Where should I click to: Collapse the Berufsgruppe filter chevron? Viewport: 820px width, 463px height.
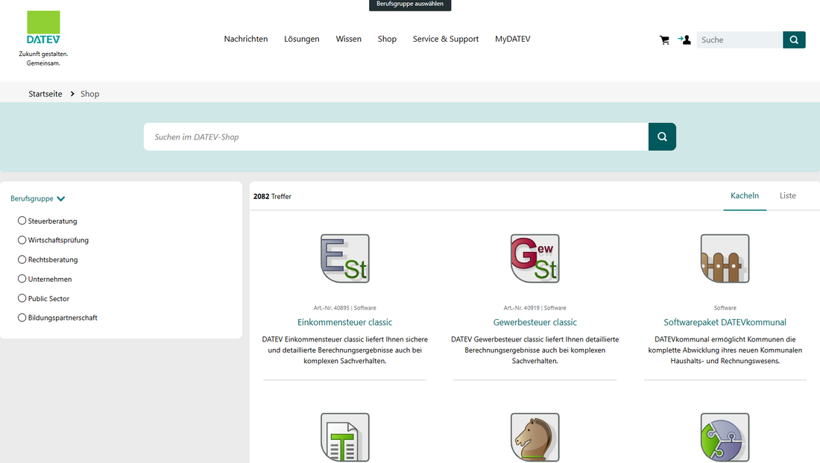61,198
